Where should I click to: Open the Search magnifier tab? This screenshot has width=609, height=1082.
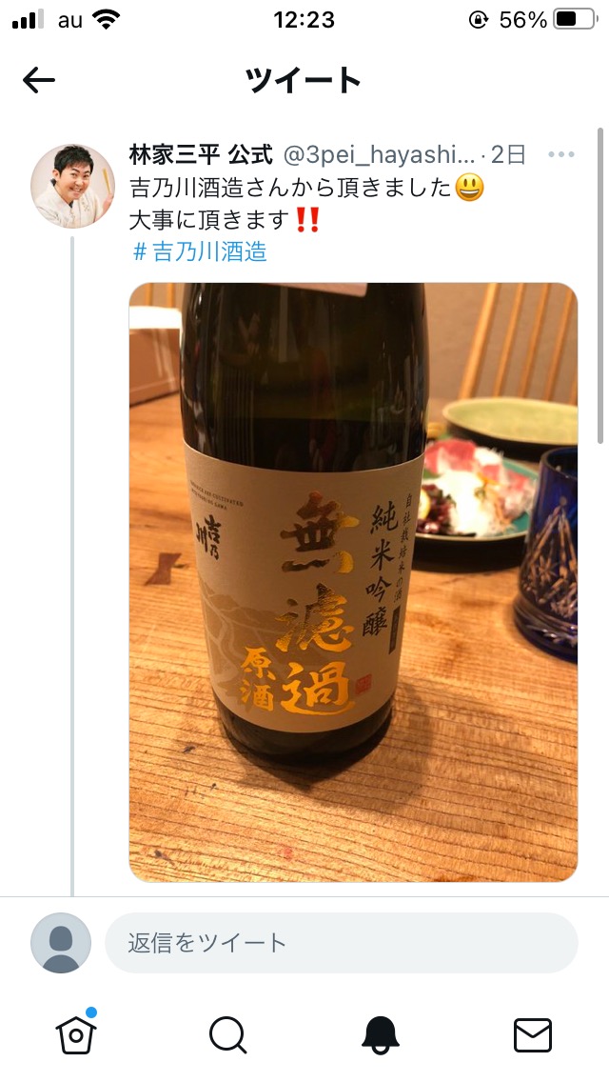point(227,1035)
